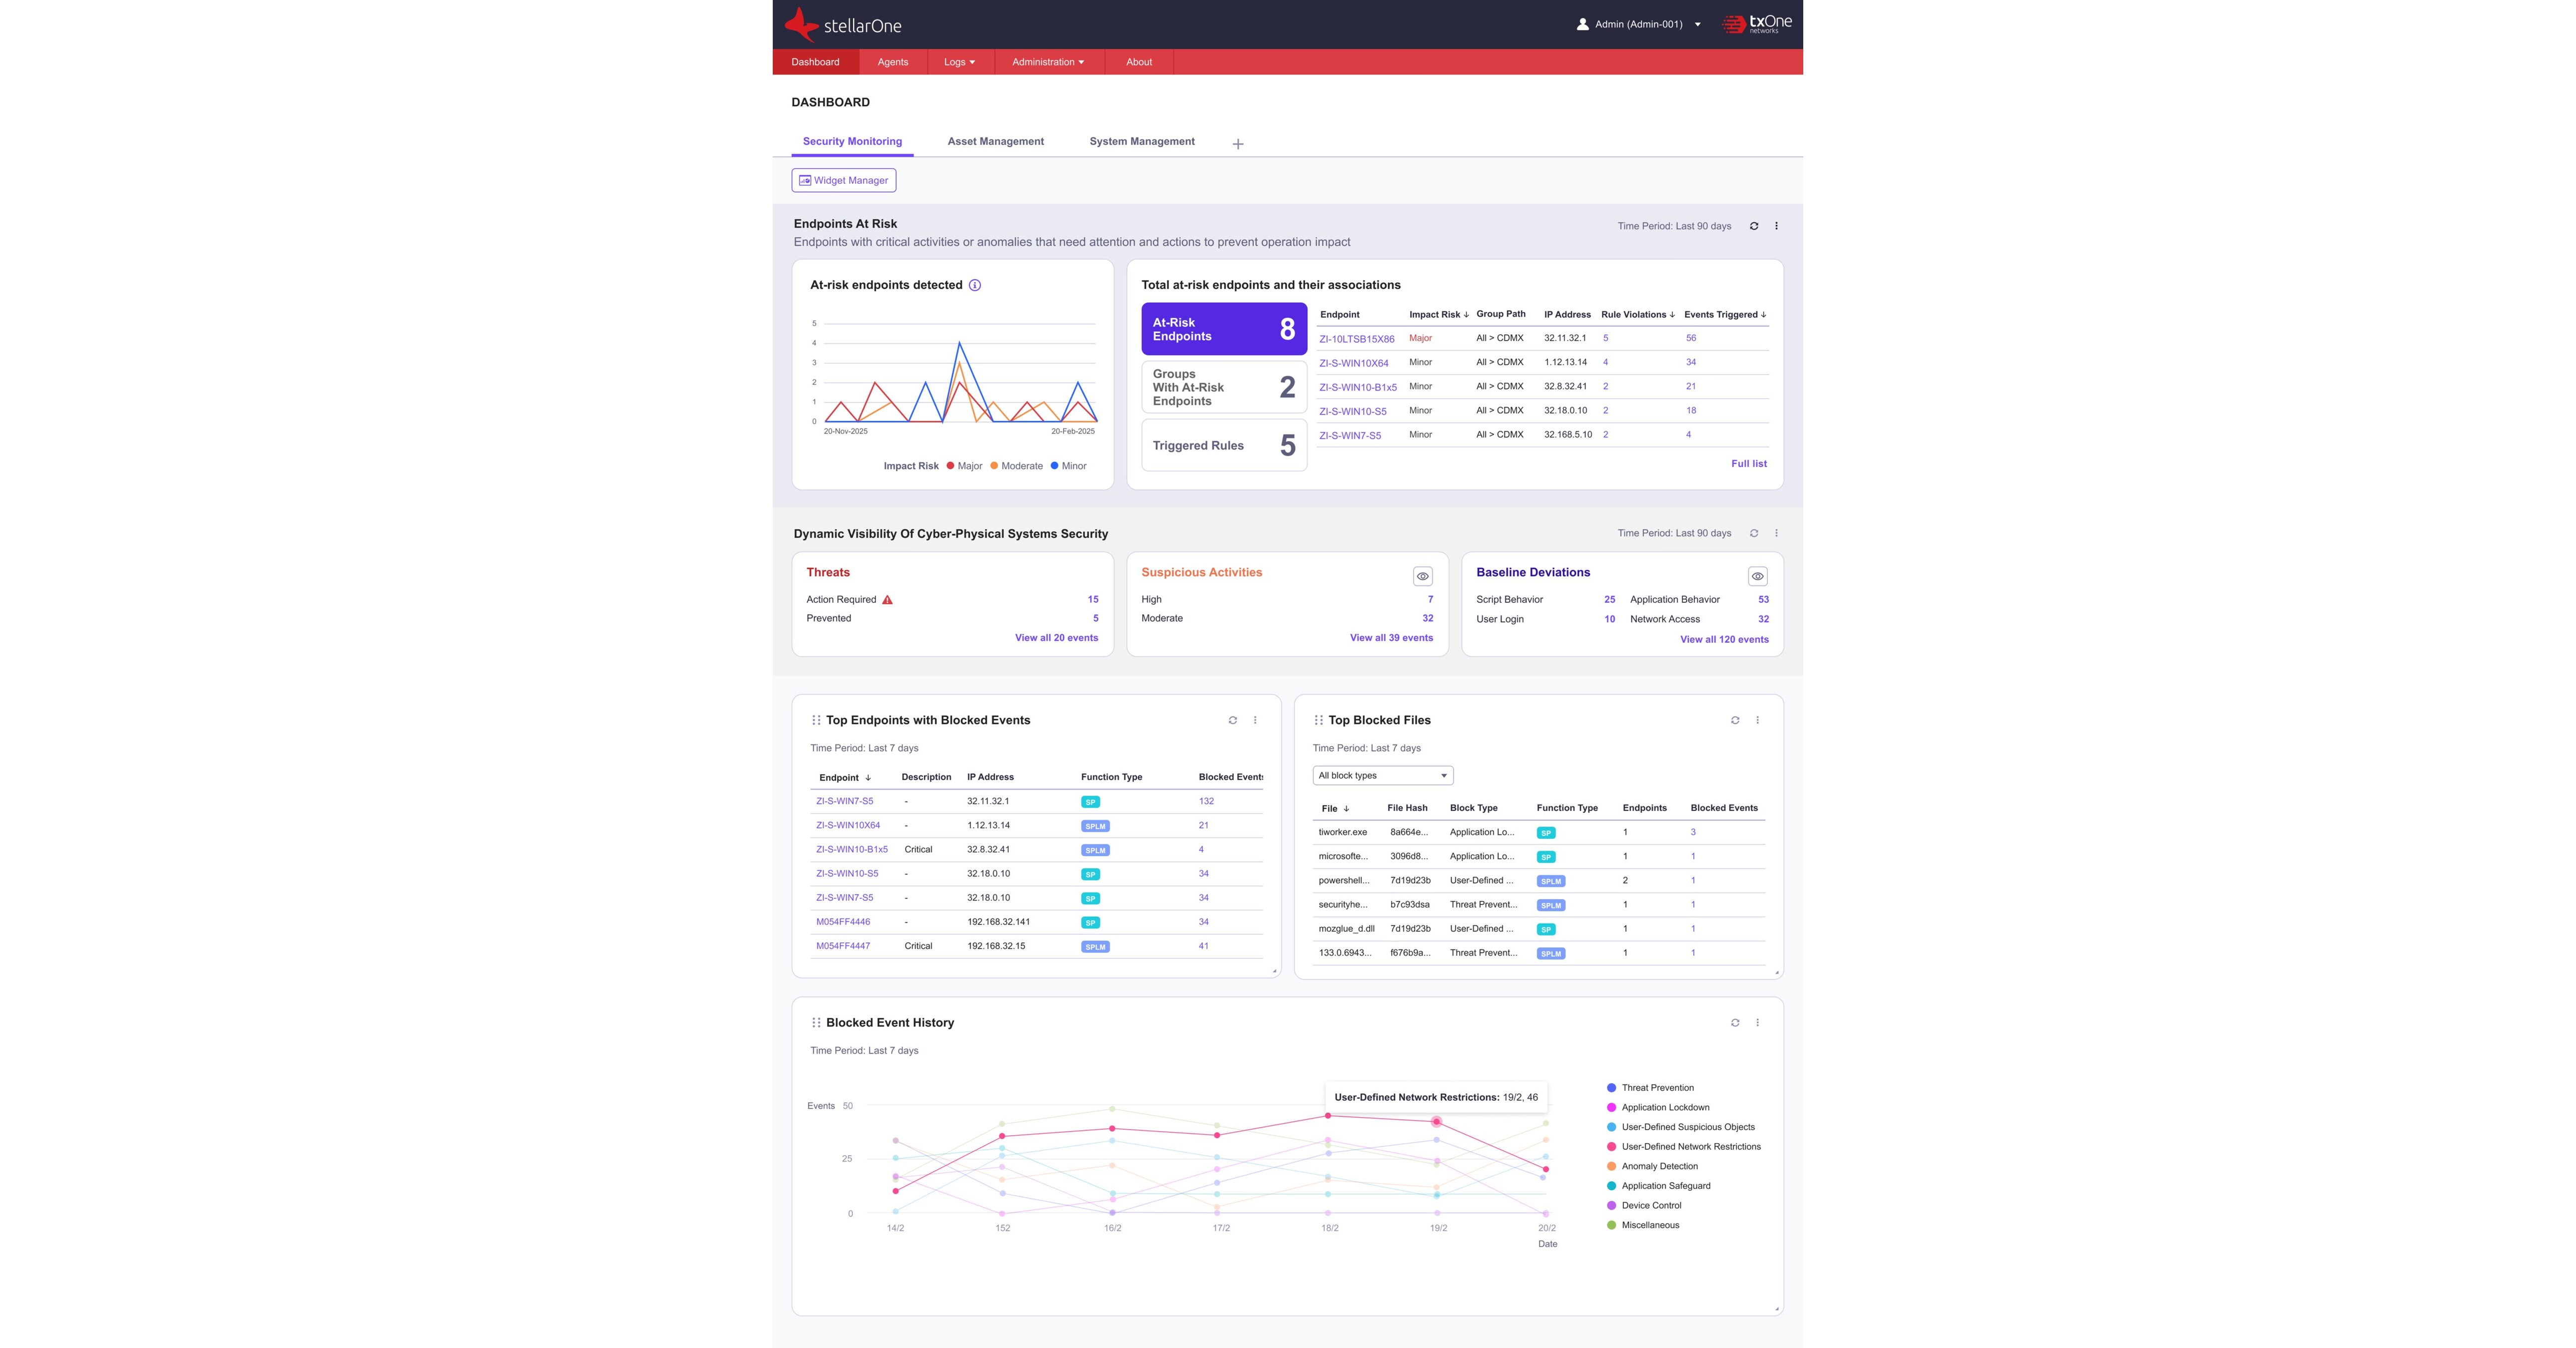Toggle visibility eye on Baseline Deviations card
2576x1348 pixels.
click(x=1758, y=576)
